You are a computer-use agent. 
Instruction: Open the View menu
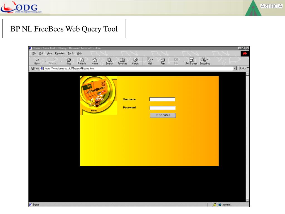(49, 53)
